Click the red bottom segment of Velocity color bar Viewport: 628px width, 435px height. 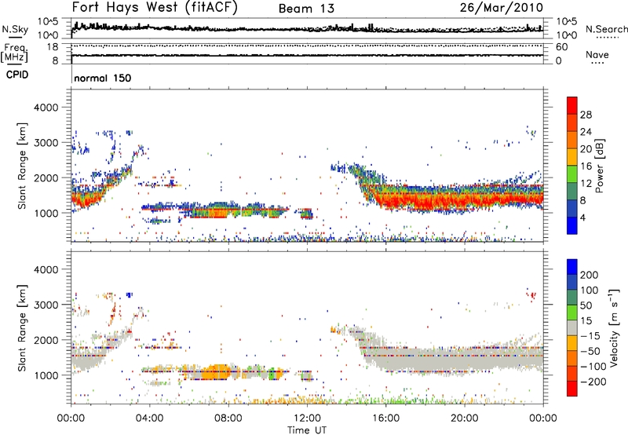tap(572, 389)
